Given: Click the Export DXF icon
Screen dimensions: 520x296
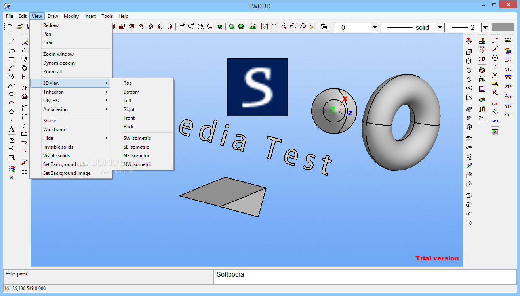Looking at the screenshot, I should [x=508, y=60].
